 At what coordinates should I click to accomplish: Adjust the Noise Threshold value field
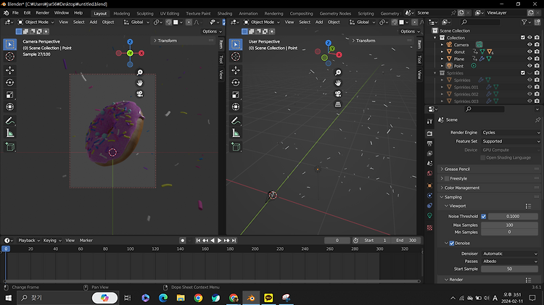[x=513, y=217]
